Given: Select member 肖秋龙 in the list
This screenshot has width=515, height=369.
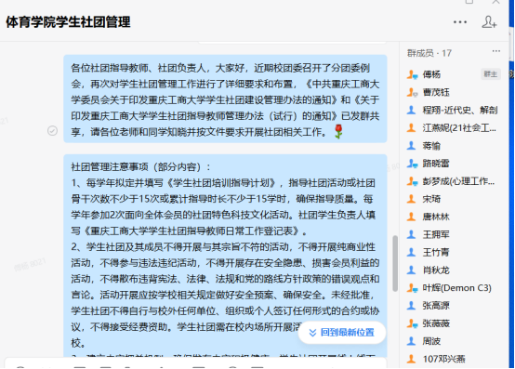Looking at the screenshot, I should click(x=454, y=270).
